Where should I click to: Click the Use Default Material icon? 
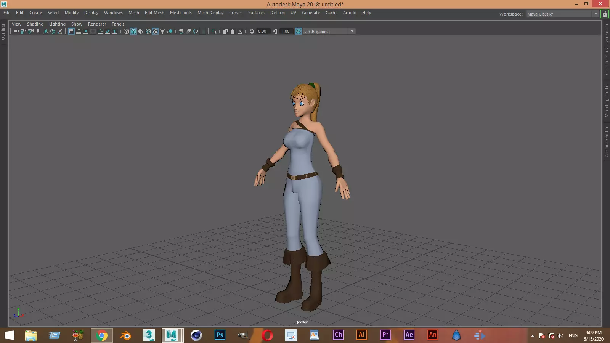click(x=141, y=31)
